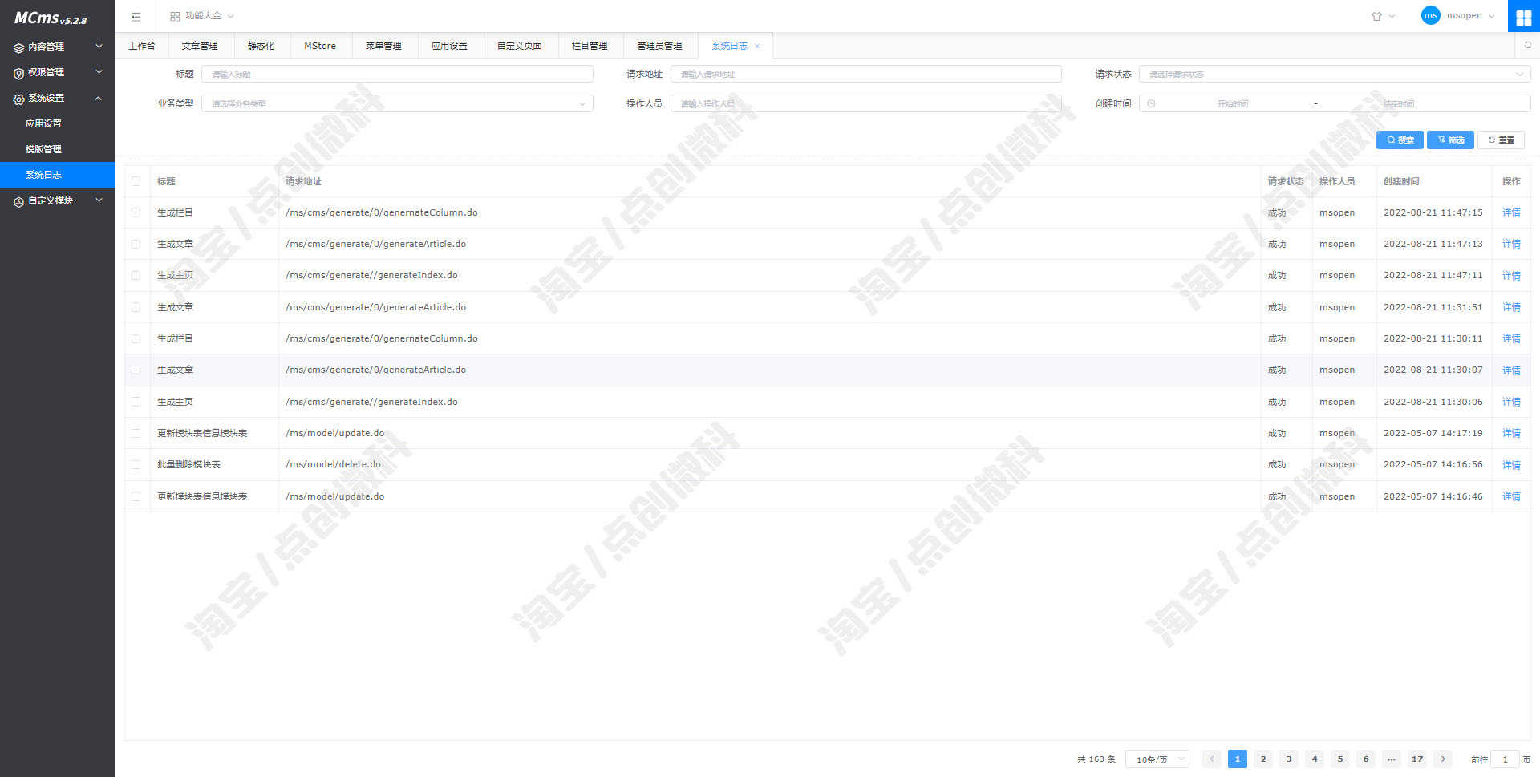Refresh page icon at tab bar end
This screenshot has width=1540, height=777.
[1527, 46]
